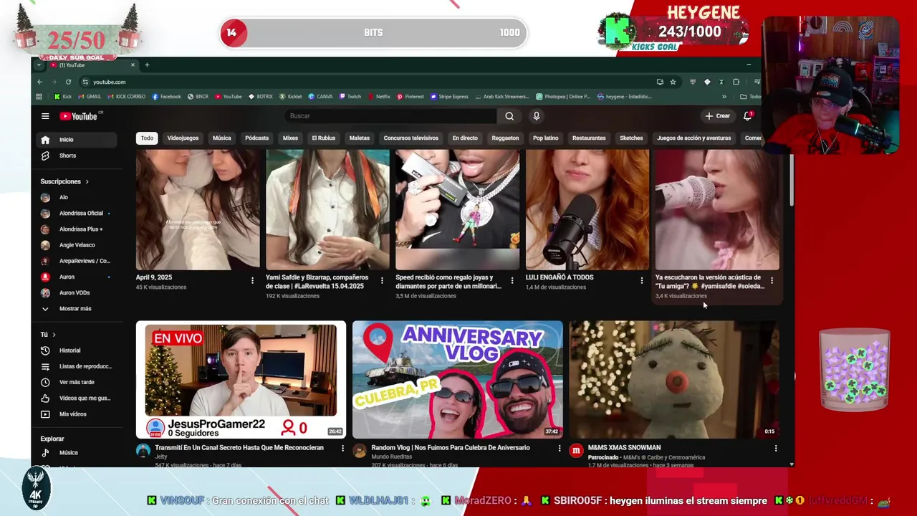Open new browser tab plus
The width and height of the screenshot is (917, 516).
point(147,65)
